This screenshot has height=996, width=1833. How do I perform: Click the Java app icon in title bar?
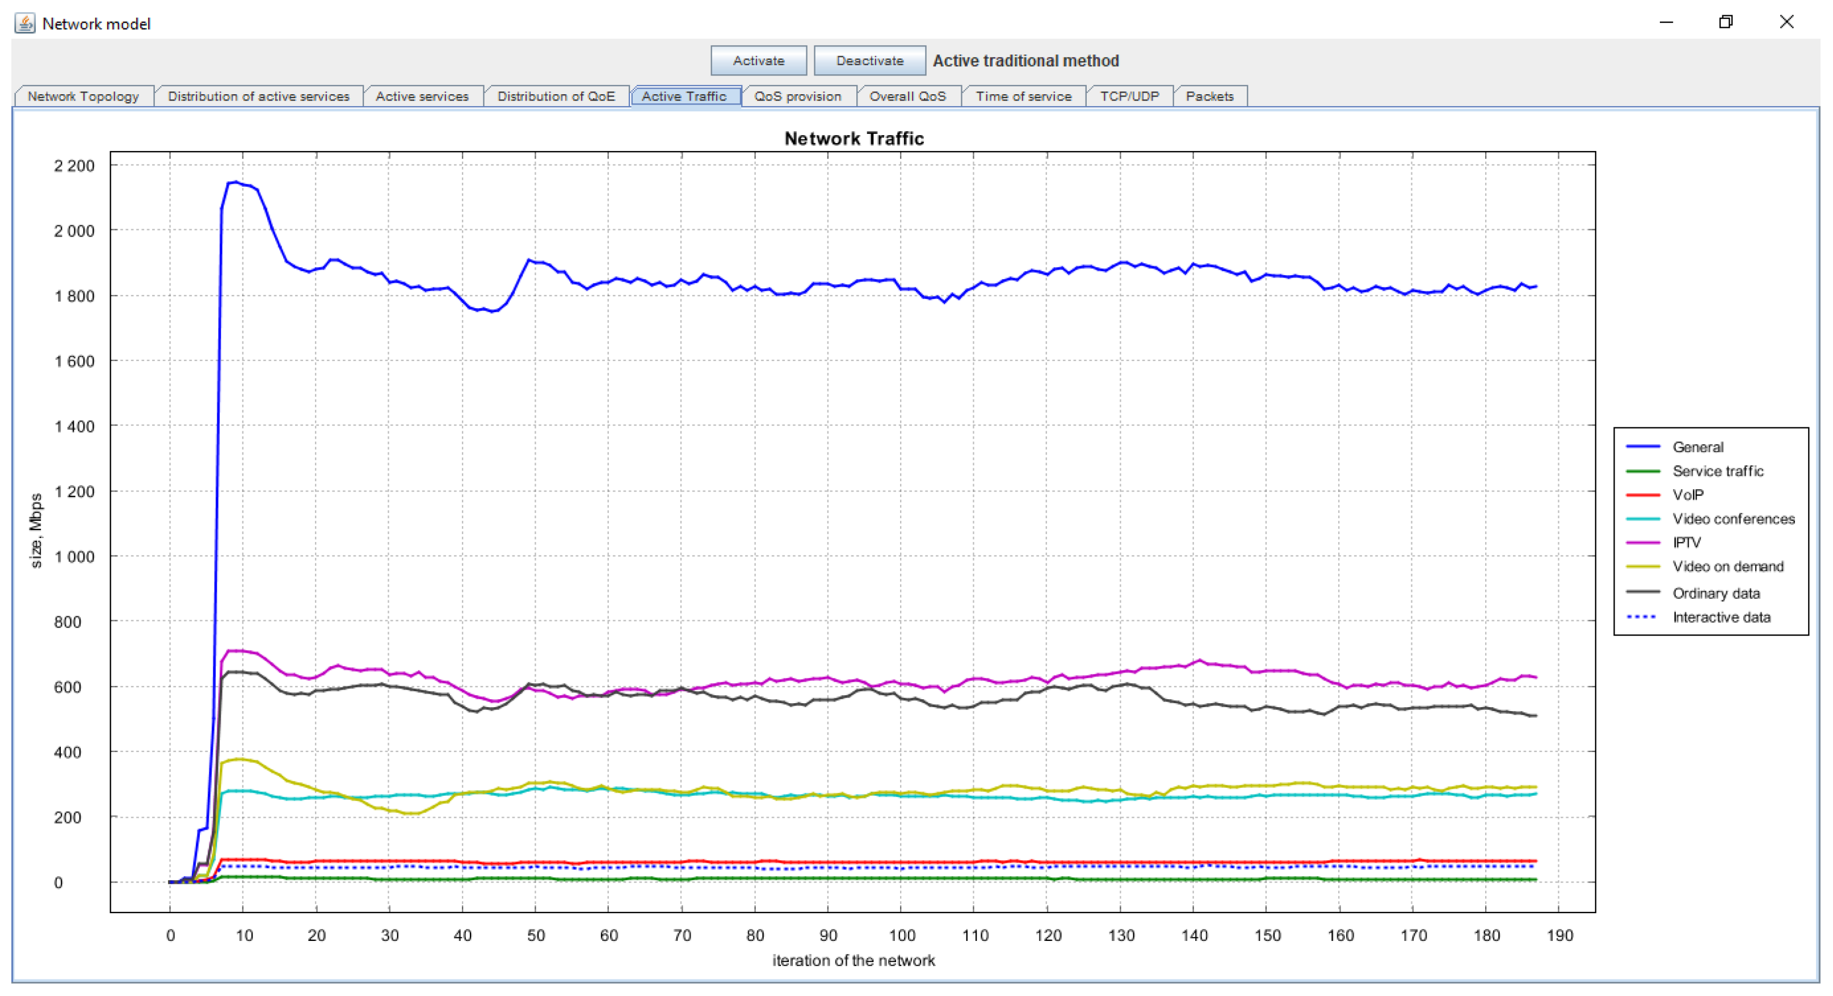click(25, 23)
